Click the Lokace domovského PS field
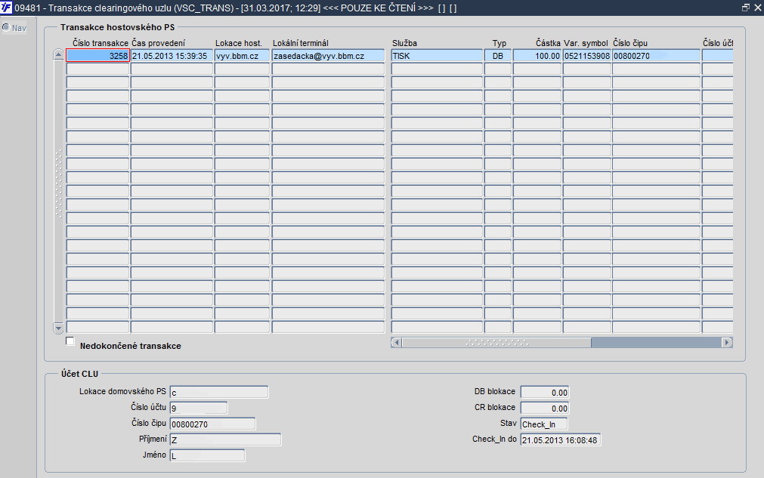764x478 pixels. pos(219,392)
